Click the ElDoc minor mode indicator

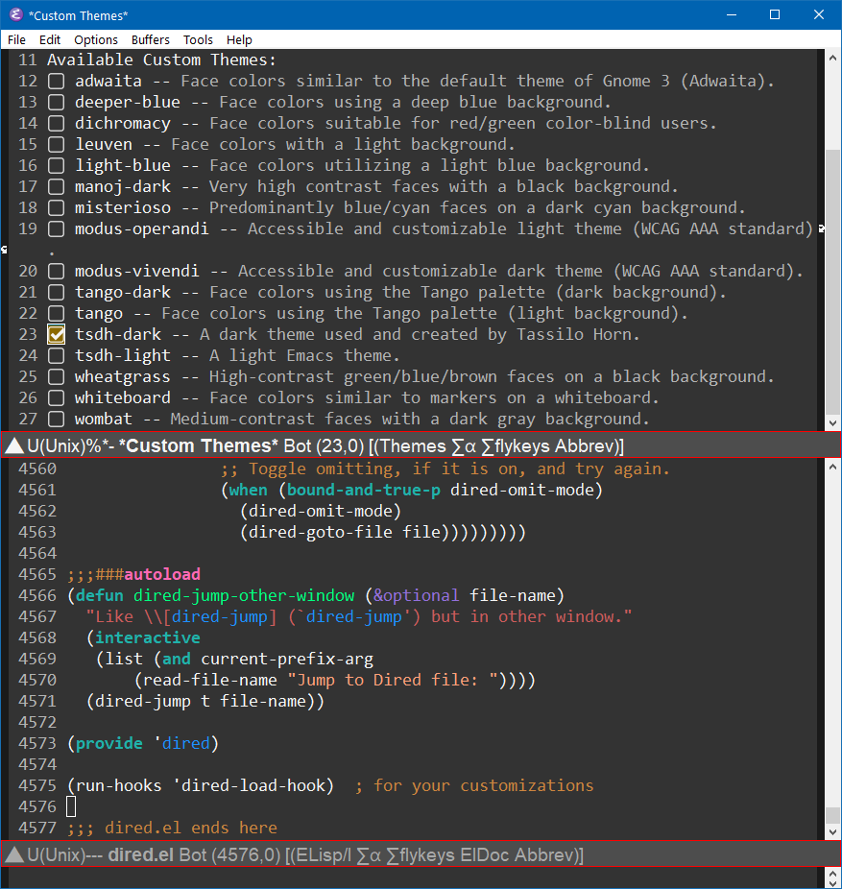click(485, 855)
